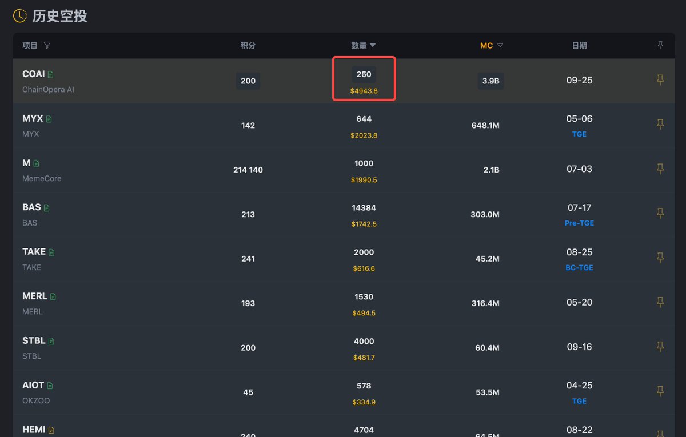Open the document icon next to STBL
This screenshot has height=437, width=686.
[51, 342]
